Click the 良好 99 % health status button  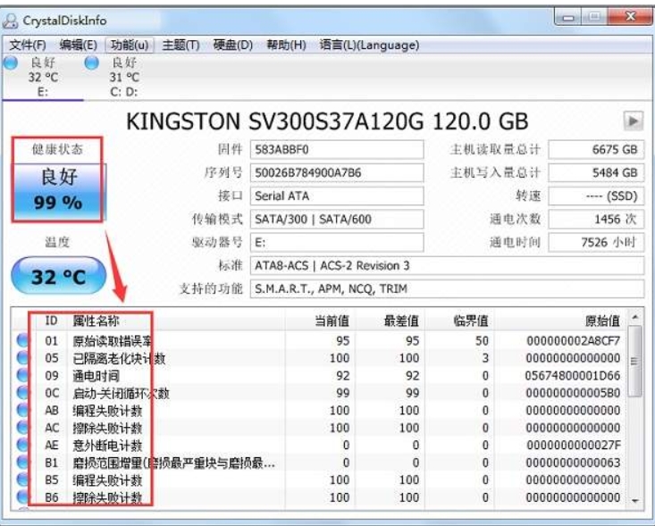(x=58, y=192)
